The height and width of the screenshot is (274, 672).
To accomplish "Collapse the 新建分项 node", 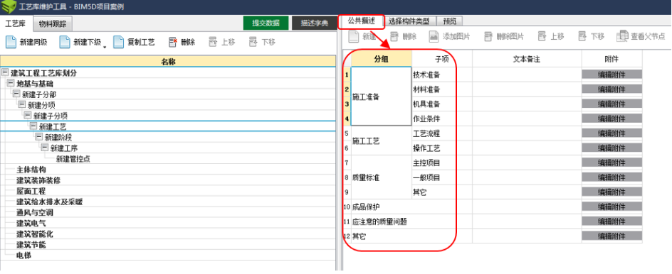I will [22, 104].
